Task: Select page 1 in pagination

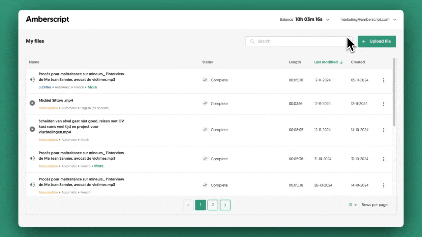Action: coord(200,205)
